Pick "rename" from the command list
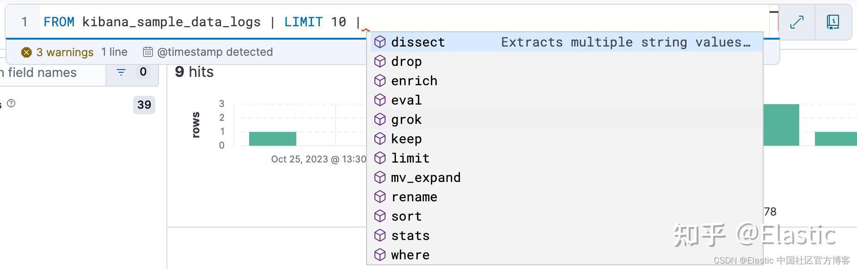The image size is (857, 269). tap(414, 197)
